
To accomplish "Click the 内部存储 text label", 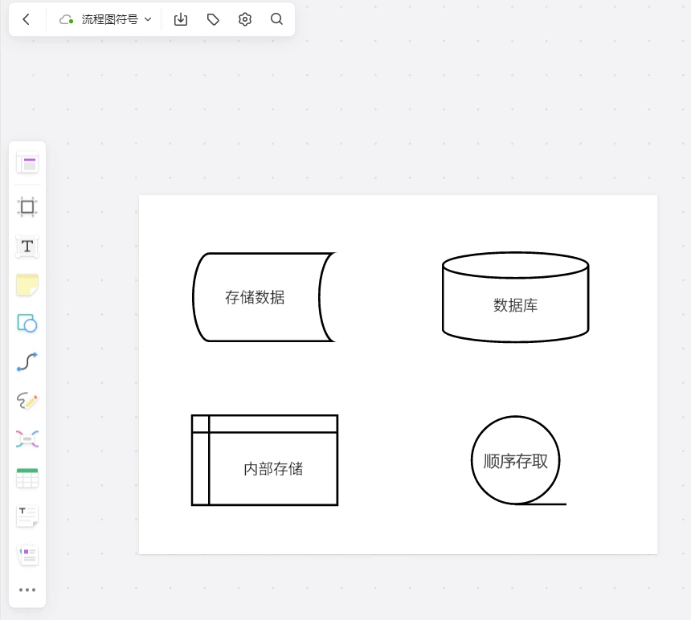I will pos(273,468).
